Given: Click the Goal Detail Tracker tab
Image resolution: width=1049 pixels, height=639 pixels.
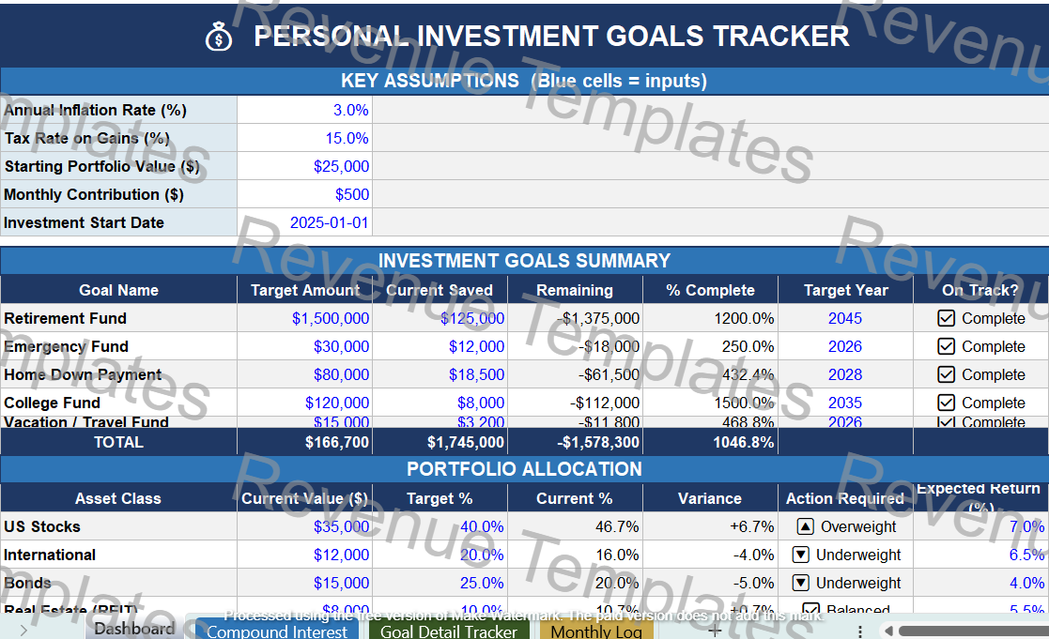Looking at the screenshot, I should point(448,631).
